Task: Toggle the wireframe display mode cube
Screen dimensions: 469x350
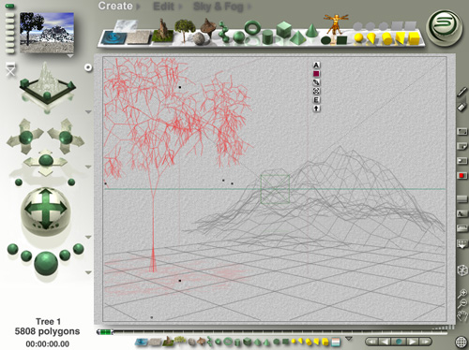Action: (461, 270)
